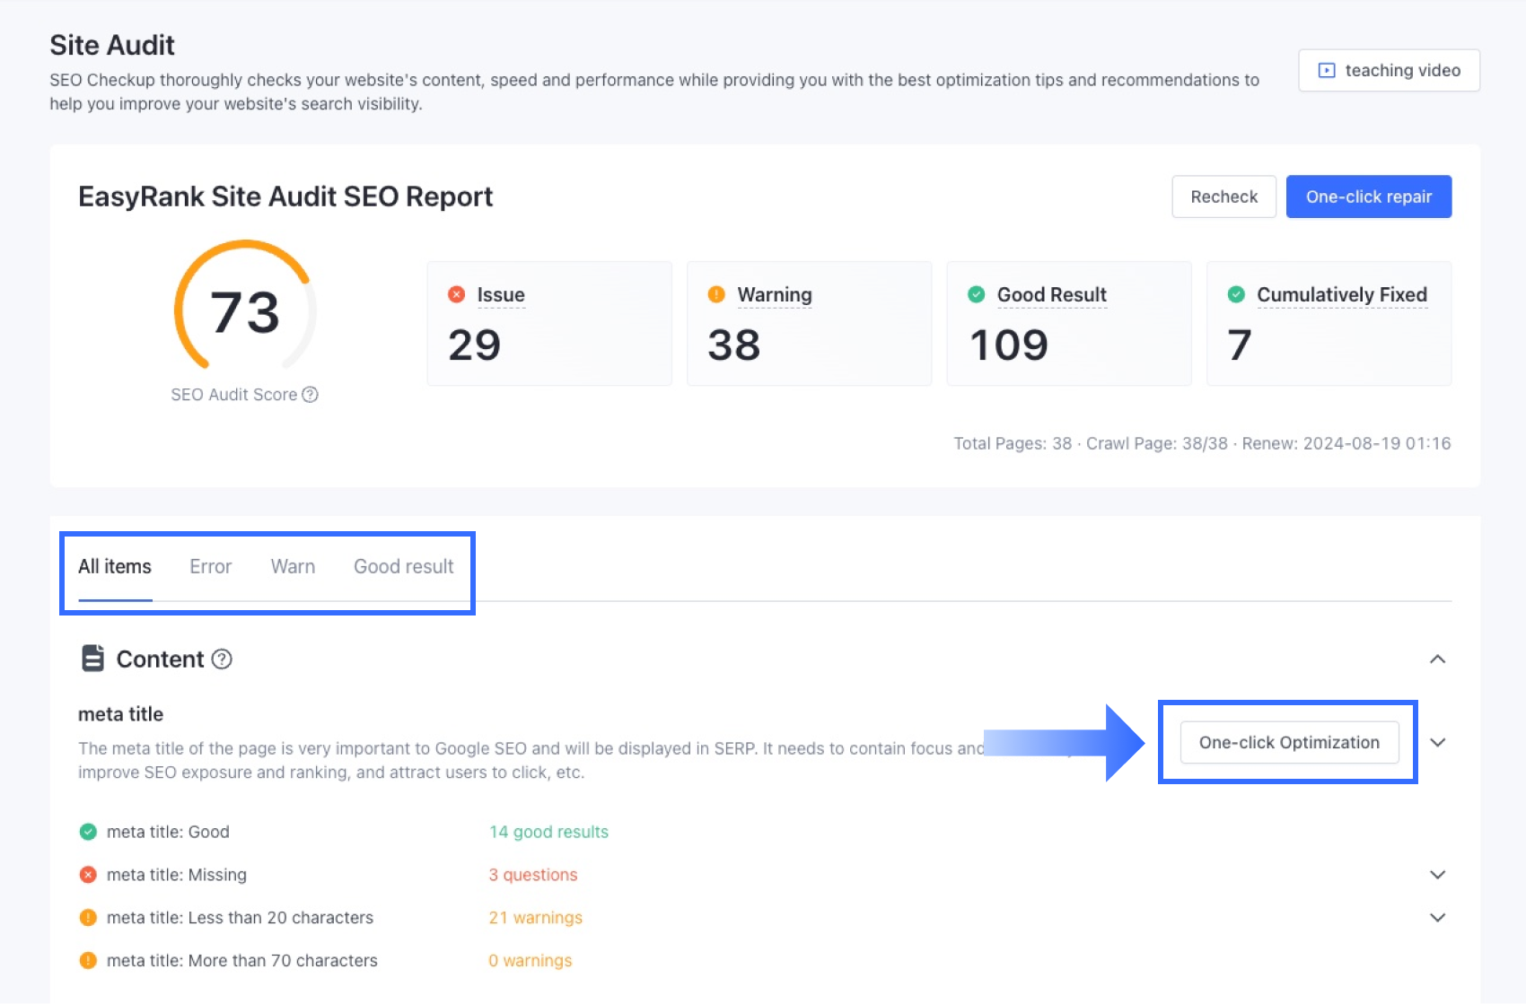Screen dimensions: 1526x1004
Task: Open the Good result tab
Action: point(403,567)
